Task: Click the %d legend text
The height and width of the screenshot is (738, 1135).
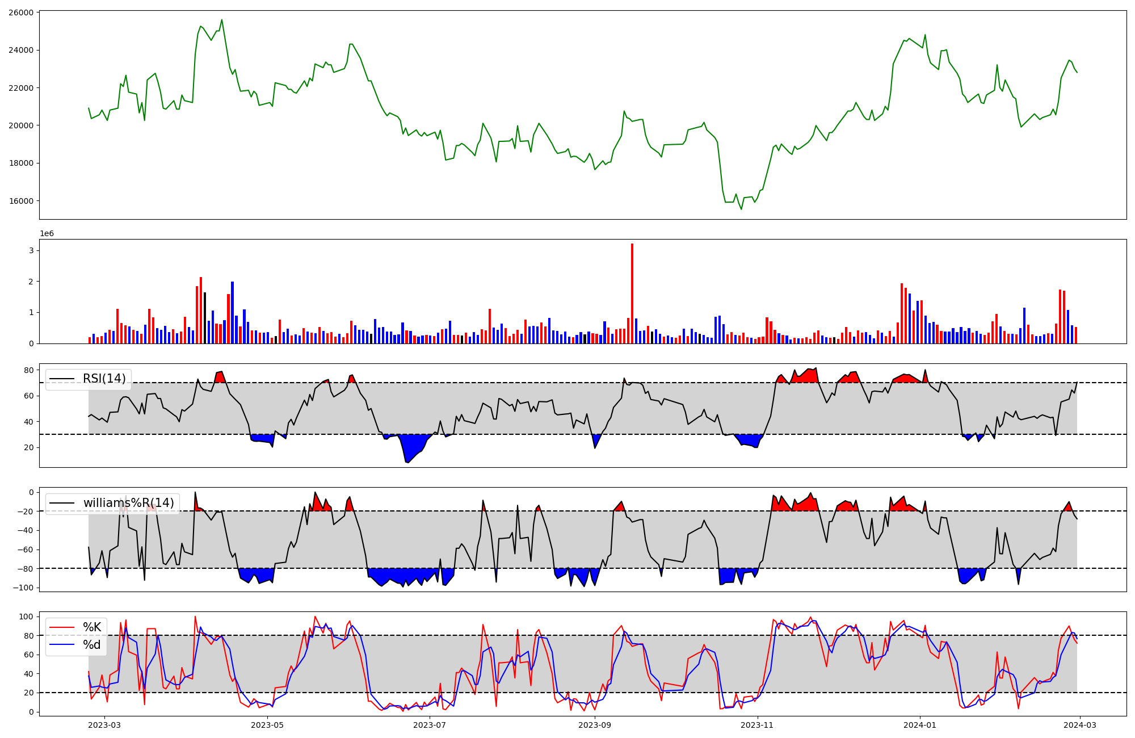Action: coord(92,645)
